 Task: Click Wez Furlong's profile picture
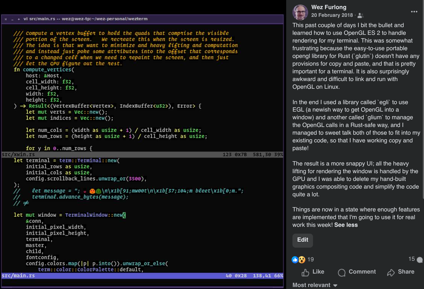pos(300,12)
